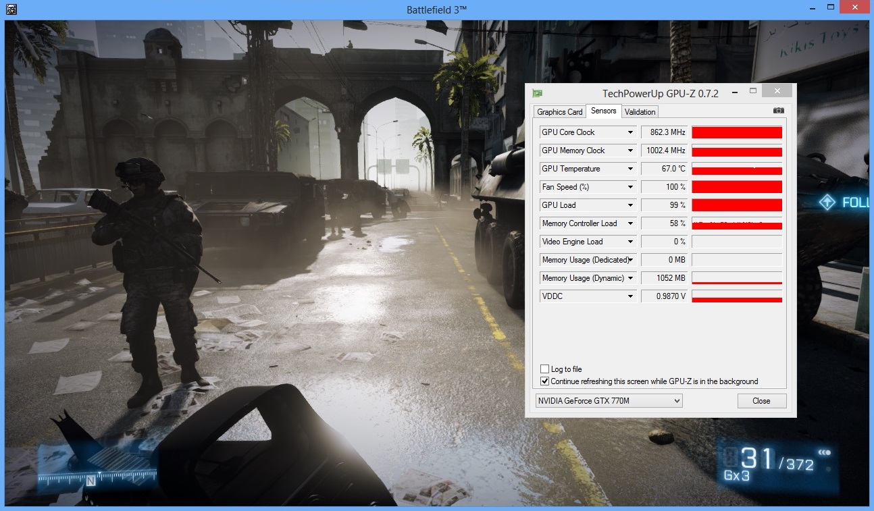
Task: Click the Battlefield 3 window title icon
Action: (x=11, y=9)
